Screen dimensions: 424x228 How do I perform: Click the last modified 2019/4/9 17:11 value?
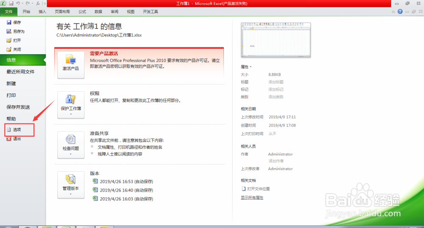click(x=282, y=117)
